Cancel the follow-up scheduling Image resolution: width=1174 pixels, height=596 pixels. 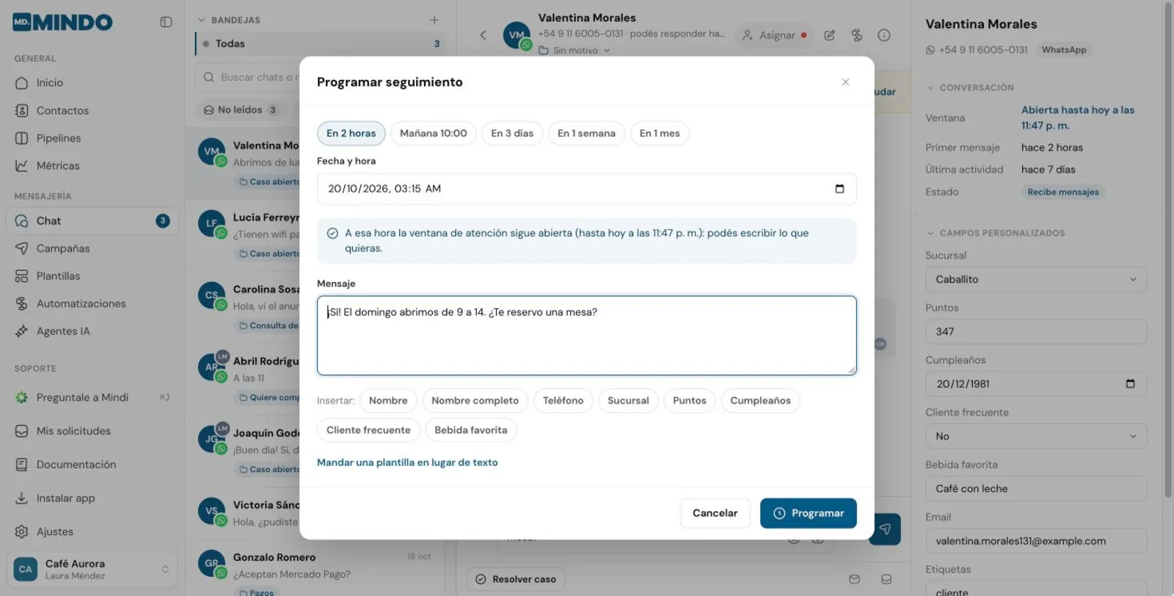tap(715, 513)
